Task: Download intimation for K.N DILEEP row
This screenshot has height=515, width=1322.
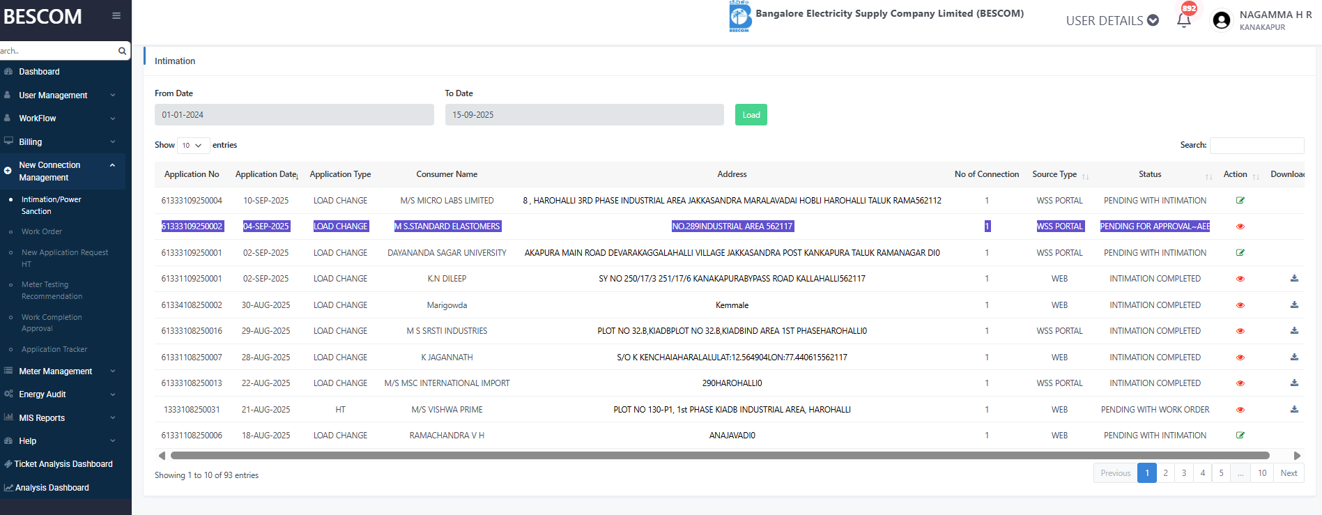Action: [1293, 279]
